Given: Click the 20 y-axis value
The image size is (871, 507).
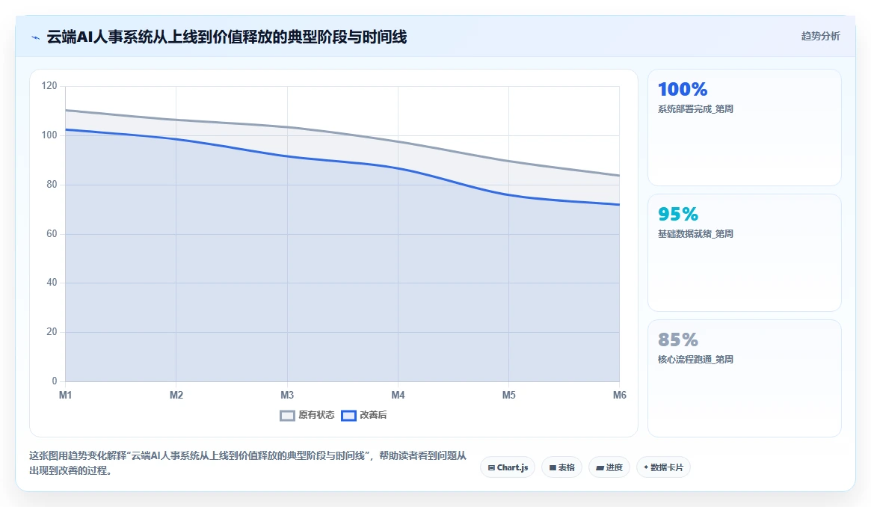Looking at the screenshot, I should pyautogui.click(x=52, y=332).
